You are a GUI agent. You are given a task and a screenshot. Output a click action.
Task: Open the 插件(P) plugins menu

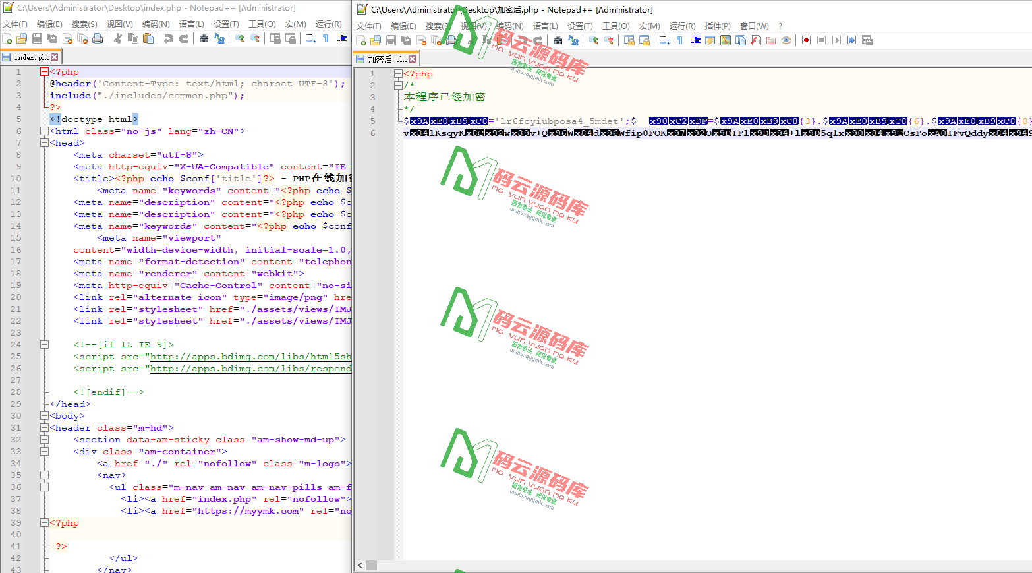click(x=718, y=26)
